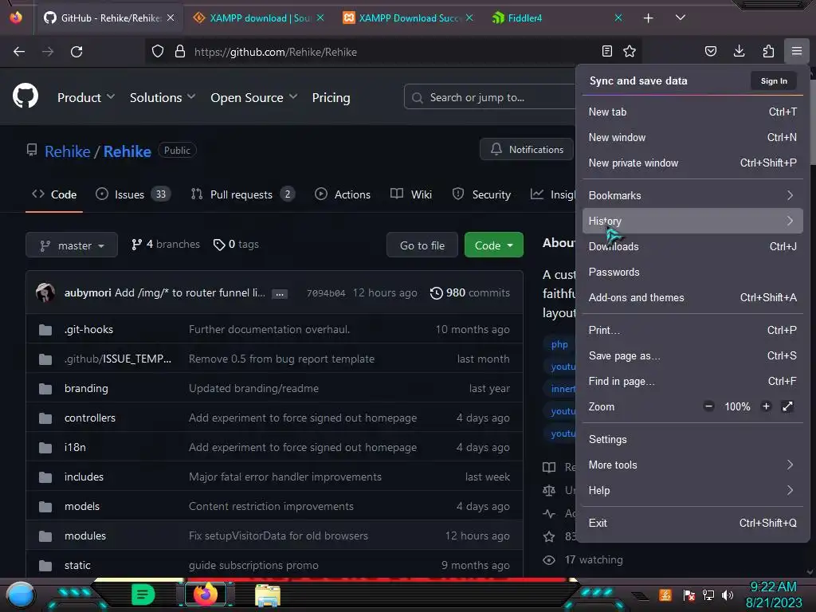Close the XAMPP download SourceForge tab
This screenshot has width=816, height=612.
(320, 18)
